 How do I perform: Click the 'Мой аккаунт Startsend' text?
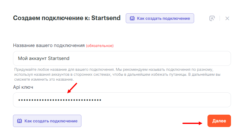(44, 58)
